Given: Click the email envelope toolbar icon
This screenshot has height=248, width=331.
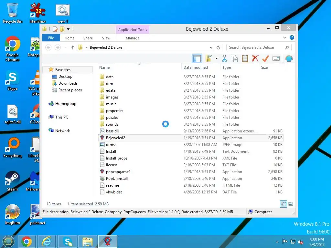Looking at the screenshot, I should tap(276, 58).
